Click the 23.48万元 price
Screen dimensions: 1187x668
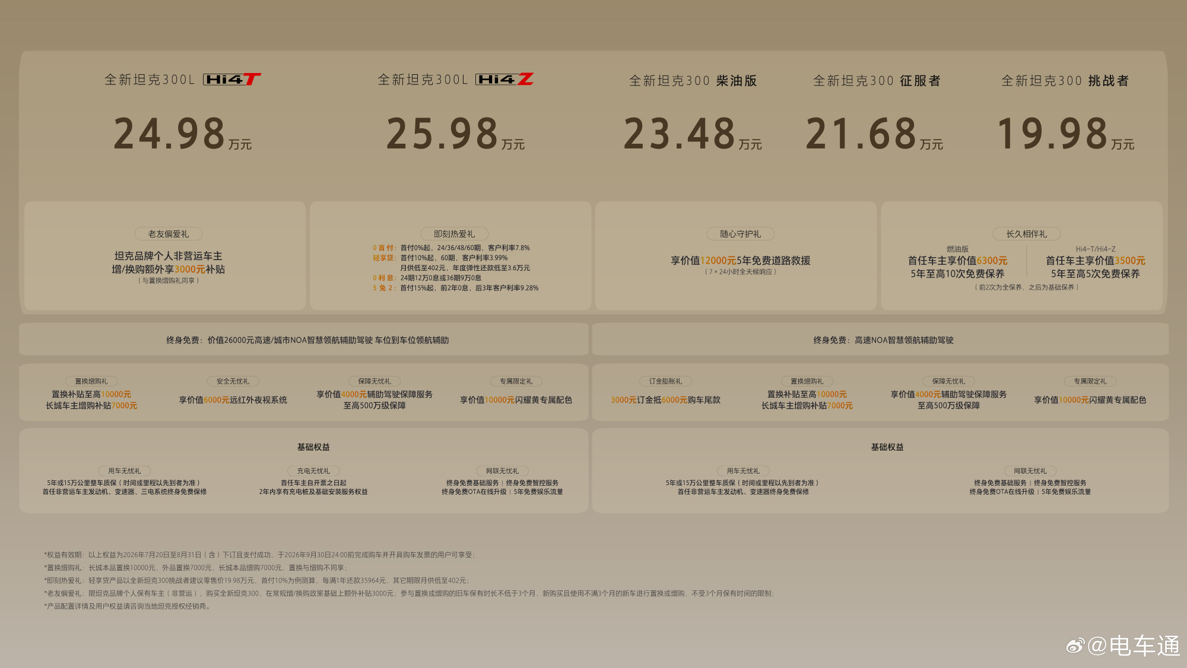(693, 134)
